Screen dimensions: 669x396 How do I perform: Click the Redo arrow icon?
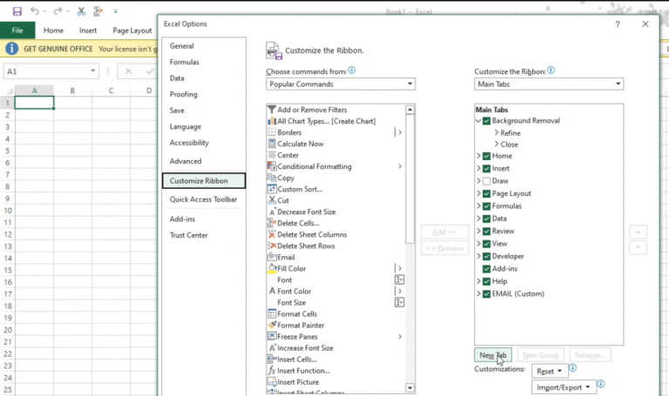57,11
